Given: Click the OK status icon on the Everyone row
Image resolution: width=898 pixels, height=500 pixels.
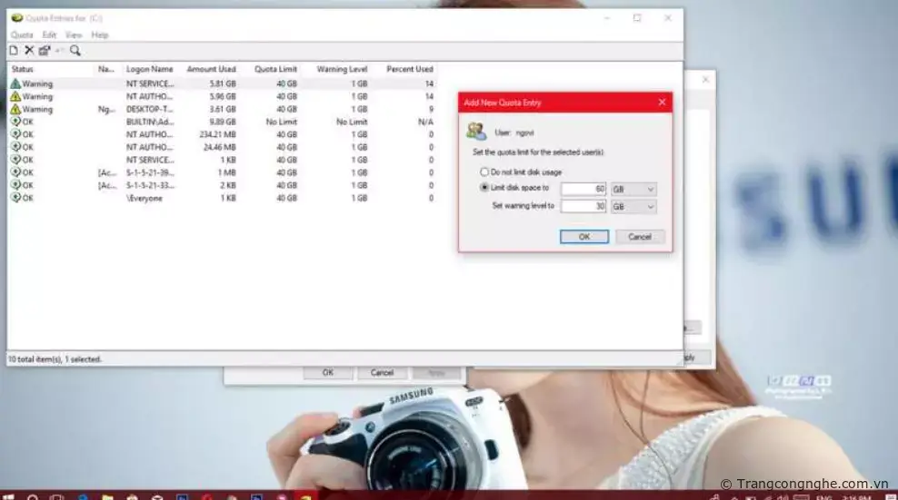Looking at the screenshot, I should (x=15, y=198).
